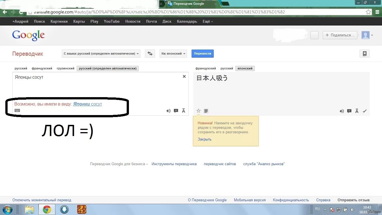This screenshot has width=382, height=215.
Task: Select target language японский tab
Action: click(245, 68)
